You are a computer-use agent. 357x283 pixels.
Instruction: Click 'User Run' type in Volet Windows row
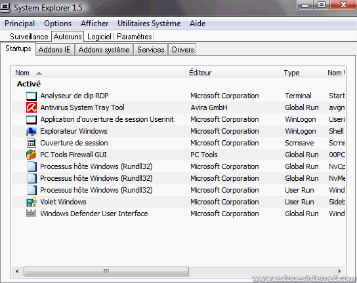pyautogui.click(x=299, y=202)
